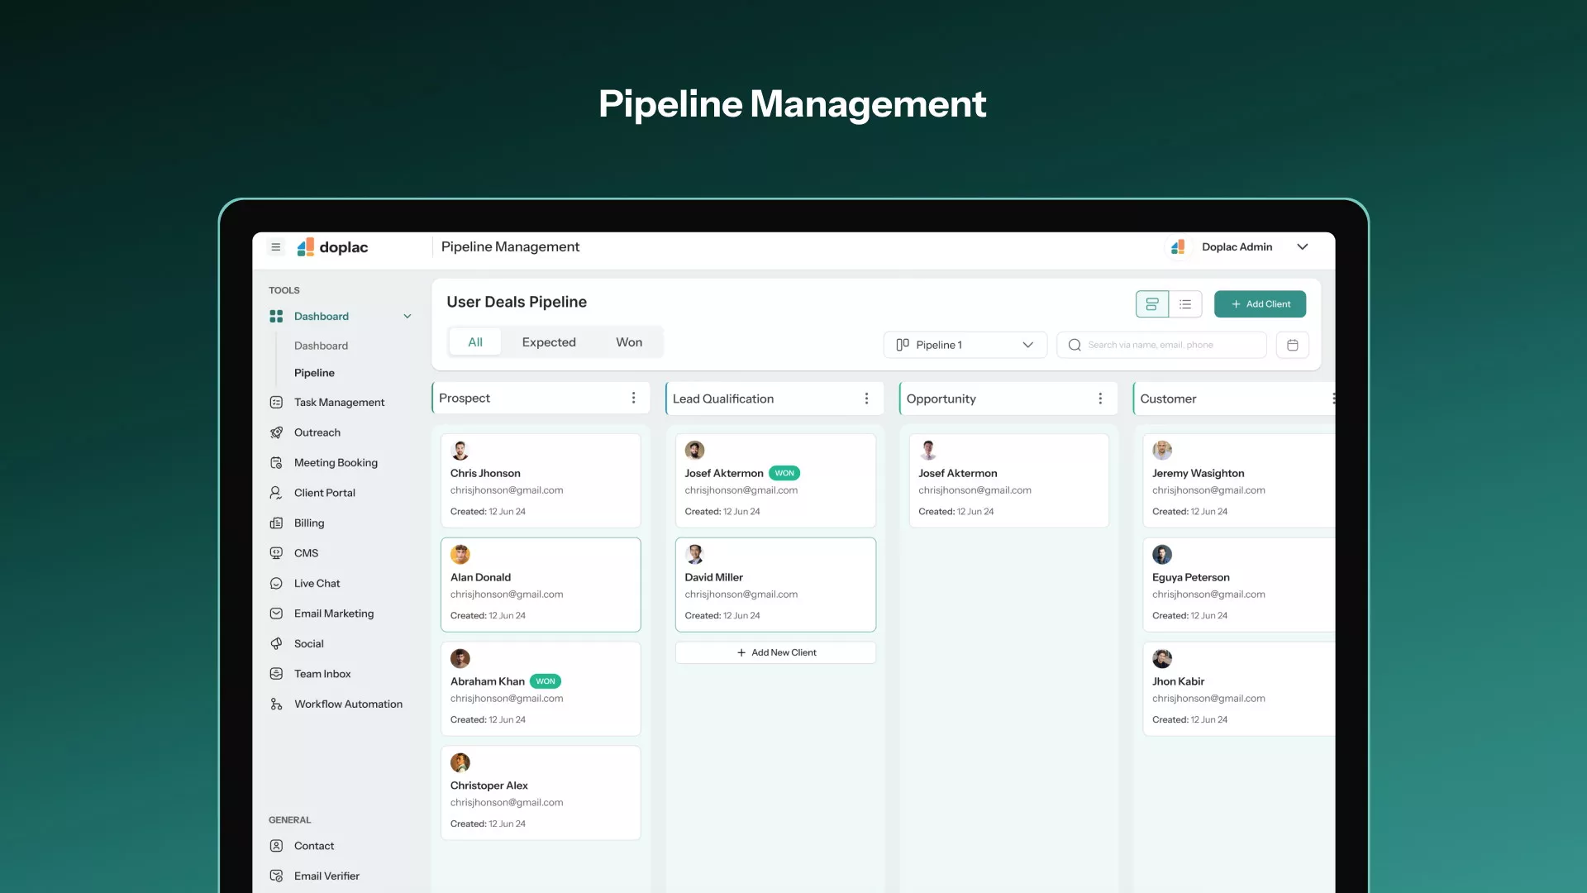Screen dimensions: 1587x893
Task: Switch to list view layout
Action: [1185, 304]
